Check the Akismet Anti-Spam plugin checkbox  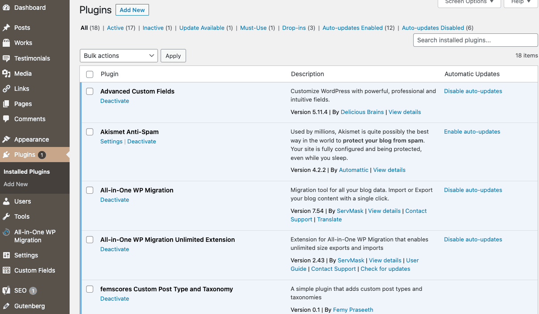point(89,132)
